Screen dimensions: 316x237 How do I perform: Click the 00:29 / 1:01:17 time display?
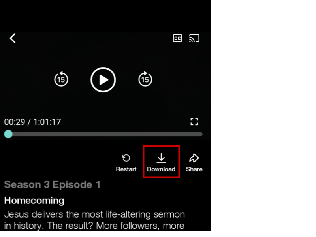pos(32,122)
